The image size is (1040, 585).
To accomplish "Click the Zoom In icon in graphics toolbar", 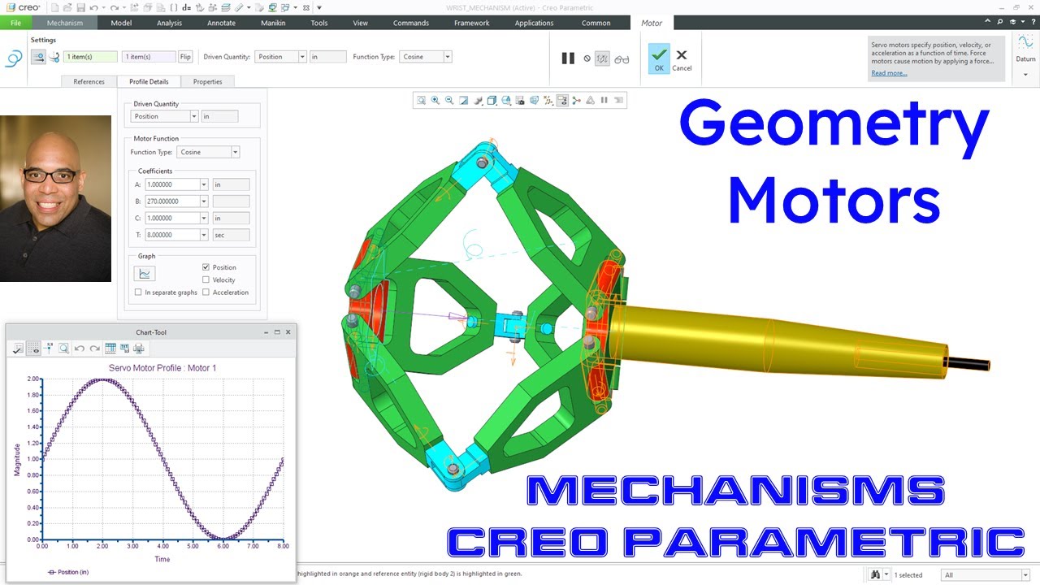I will pos(435,101).
